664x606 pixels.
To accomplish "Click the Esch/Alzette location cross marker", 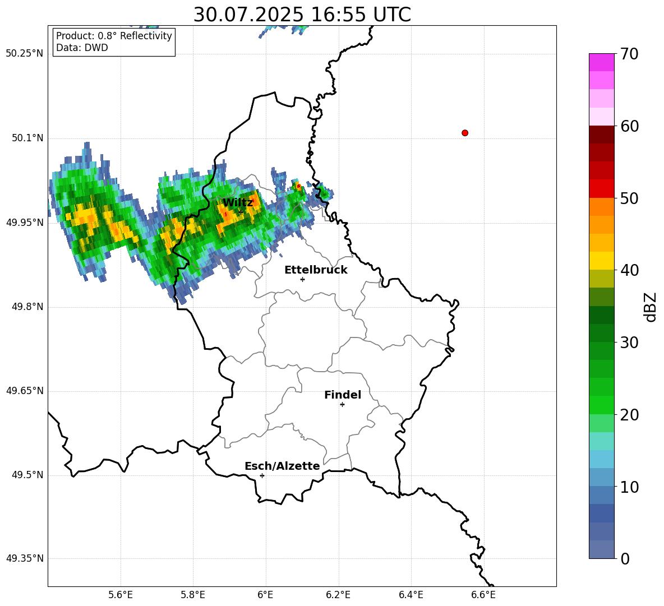I will [x=262, y=475].
